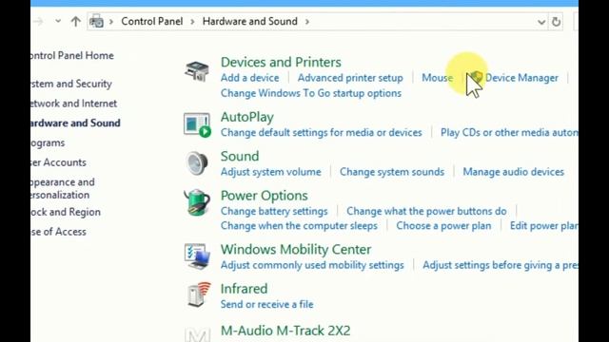Screen dimensions: 609x342
Task: Click the AutoPlay category icon
Action: [197, 124]
